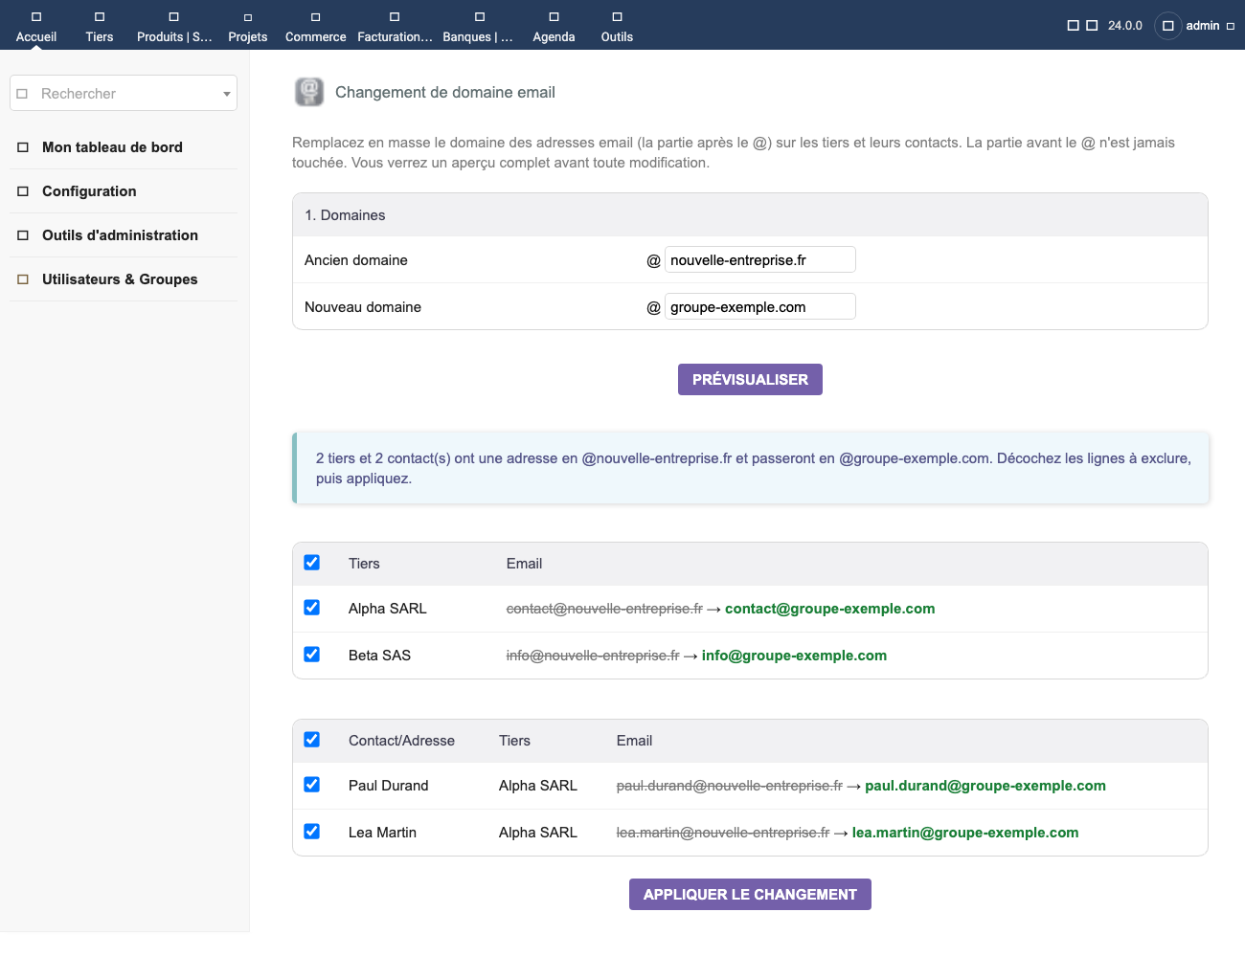The height and width of the screenshot is (957, 1245).
Task: Click the Prévisualiser button
Action: (x=750, y=380)
